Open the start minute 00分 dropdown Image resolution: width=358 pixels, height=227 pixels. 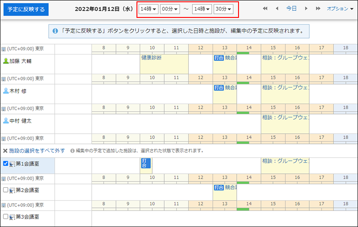pos(170,9)
